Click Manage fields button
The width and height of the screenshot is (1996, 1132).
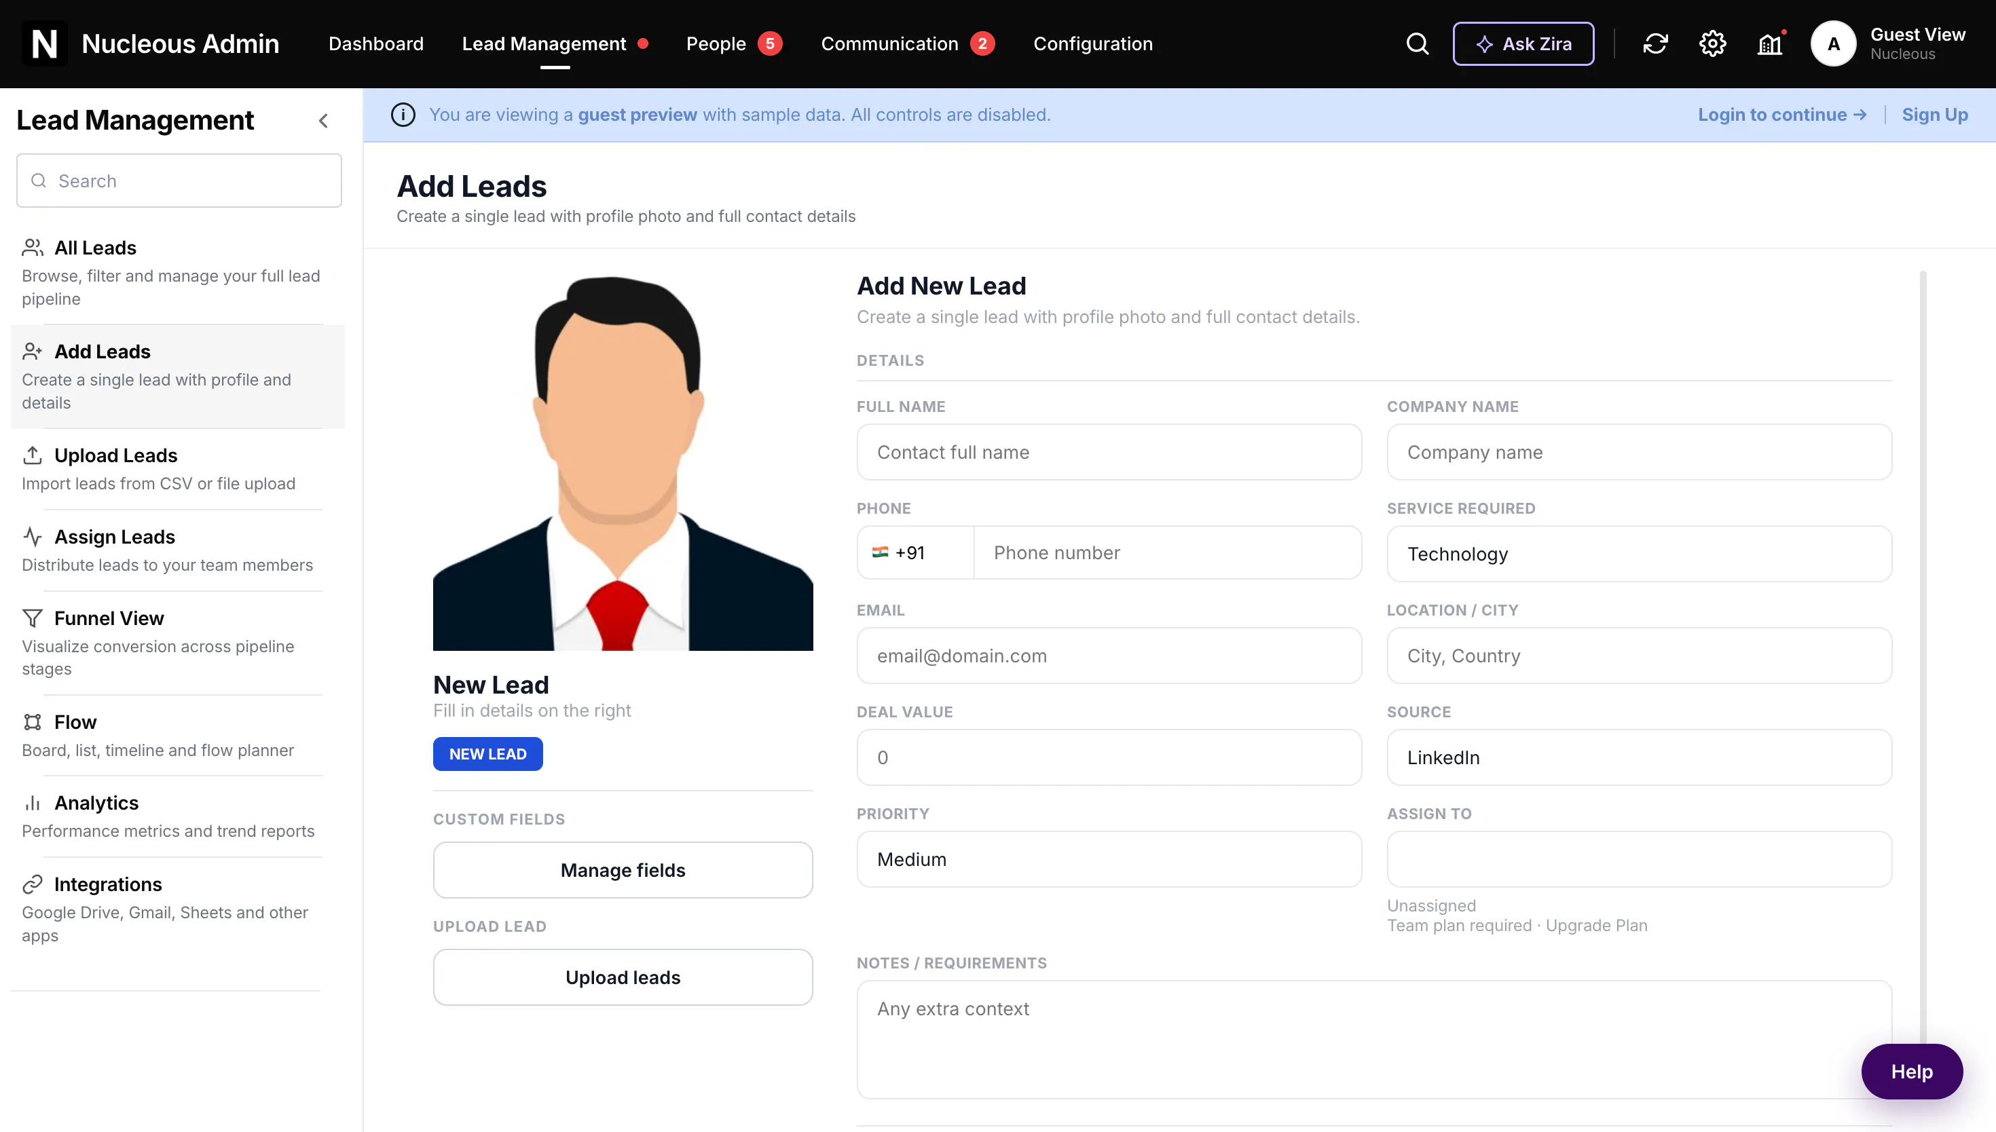[x=623, y=870]
